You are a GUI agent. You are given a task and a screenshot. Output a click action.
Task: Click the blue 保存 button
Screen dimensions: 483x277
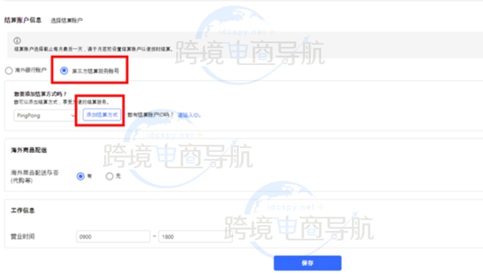(x=307, y=263)
